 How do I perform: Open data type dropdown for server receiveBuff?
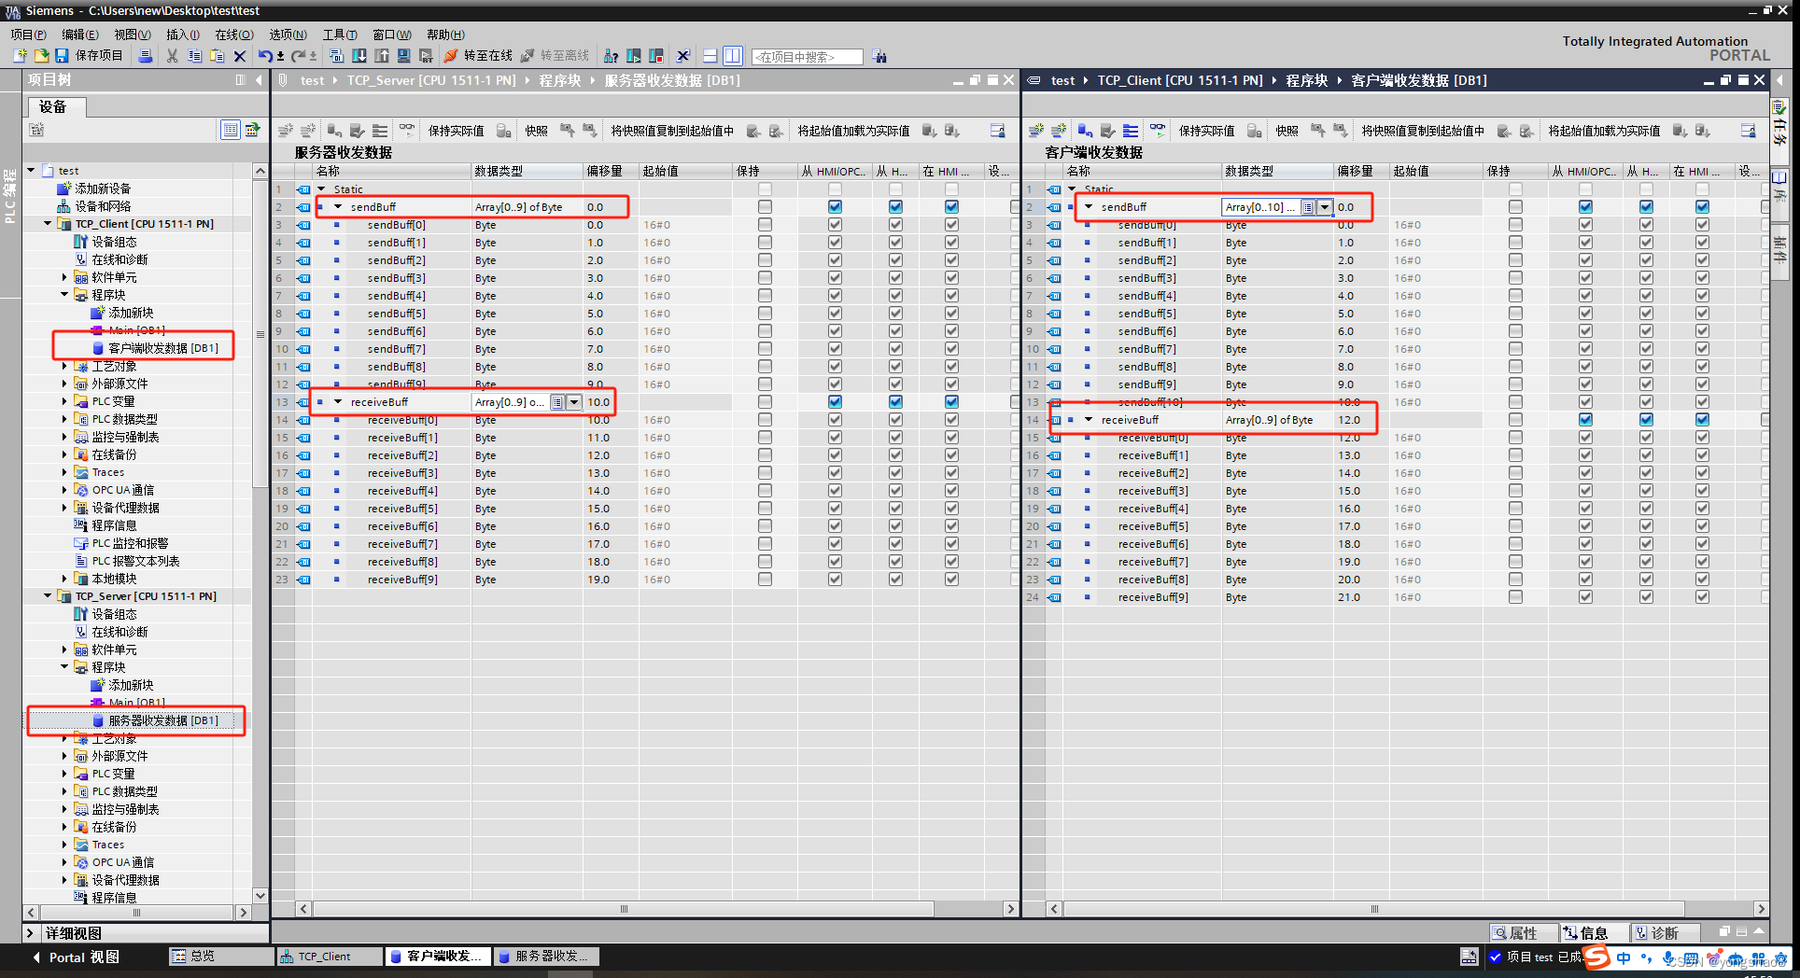click(574, 402)
